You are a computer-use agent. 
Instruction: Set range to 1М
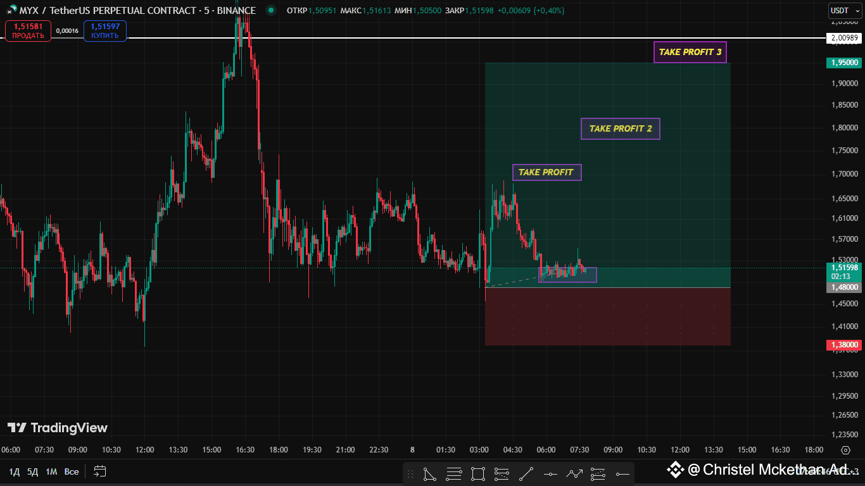click(51, 472)
